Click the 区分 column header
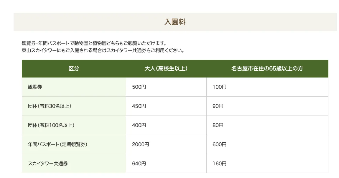The height and width of the screenshot is (178, 339). pos(74,69)
